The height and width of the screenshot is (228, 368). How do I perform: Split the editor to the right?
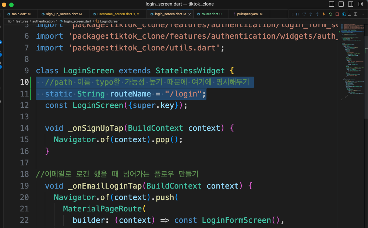[x=355, y=14]
